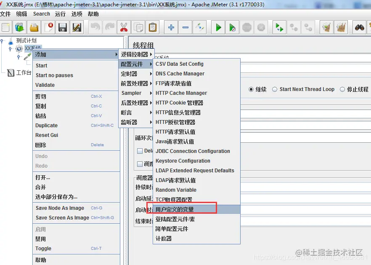Viewport: 371px width, 265px height.
Task: Choose 用户定义的变量 config element
Action: point(196,209)
